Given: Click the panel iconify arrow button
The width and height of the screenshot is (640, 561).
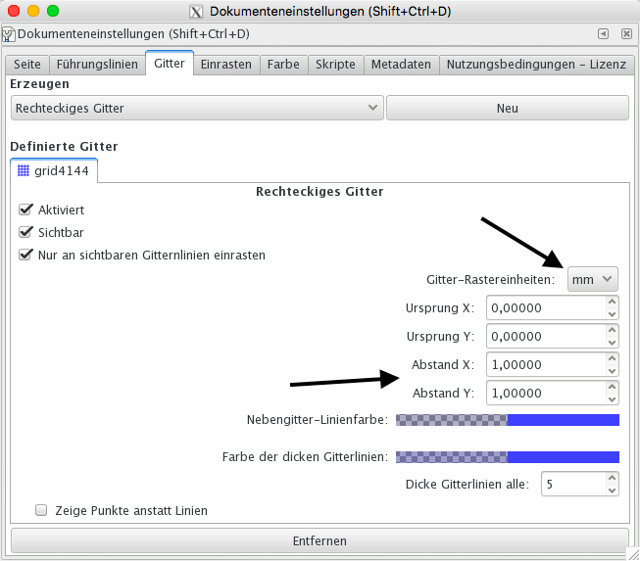Looking at the screenshot, I should click(604, 34).
